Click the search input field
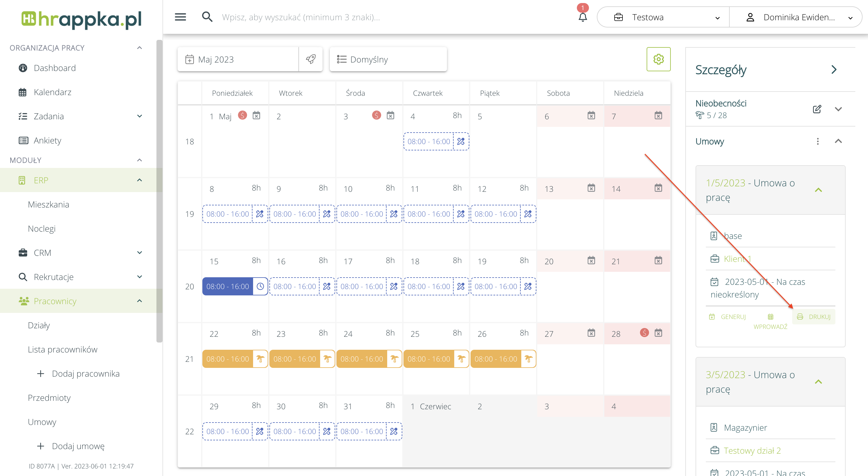Viewport: 868px width, 476px height. (387, 17)
